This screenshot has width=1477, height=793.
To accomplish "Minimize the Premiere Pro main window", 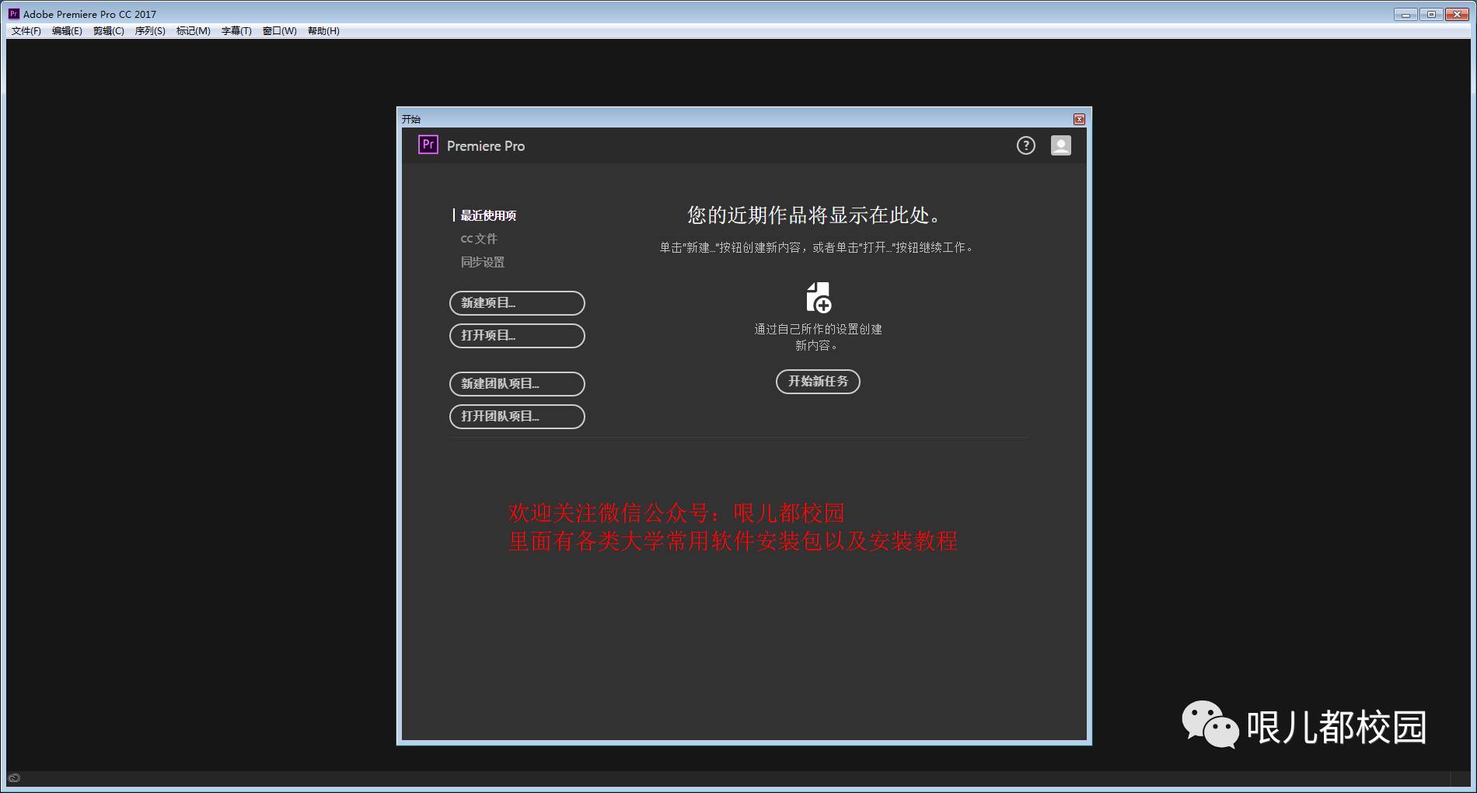I will [1405, 14].
